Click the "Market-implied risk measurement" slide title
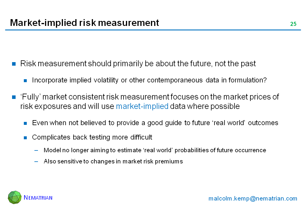The width and height of the screenshot is (306, 212). tap(84, 23)
